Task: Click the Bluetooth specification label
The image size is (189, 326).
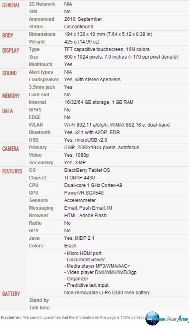Action: [x=39, y=132]
